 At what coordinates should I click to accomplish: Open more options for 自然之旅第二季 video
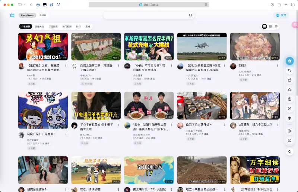pyautogui.click(x=119, y=65)
